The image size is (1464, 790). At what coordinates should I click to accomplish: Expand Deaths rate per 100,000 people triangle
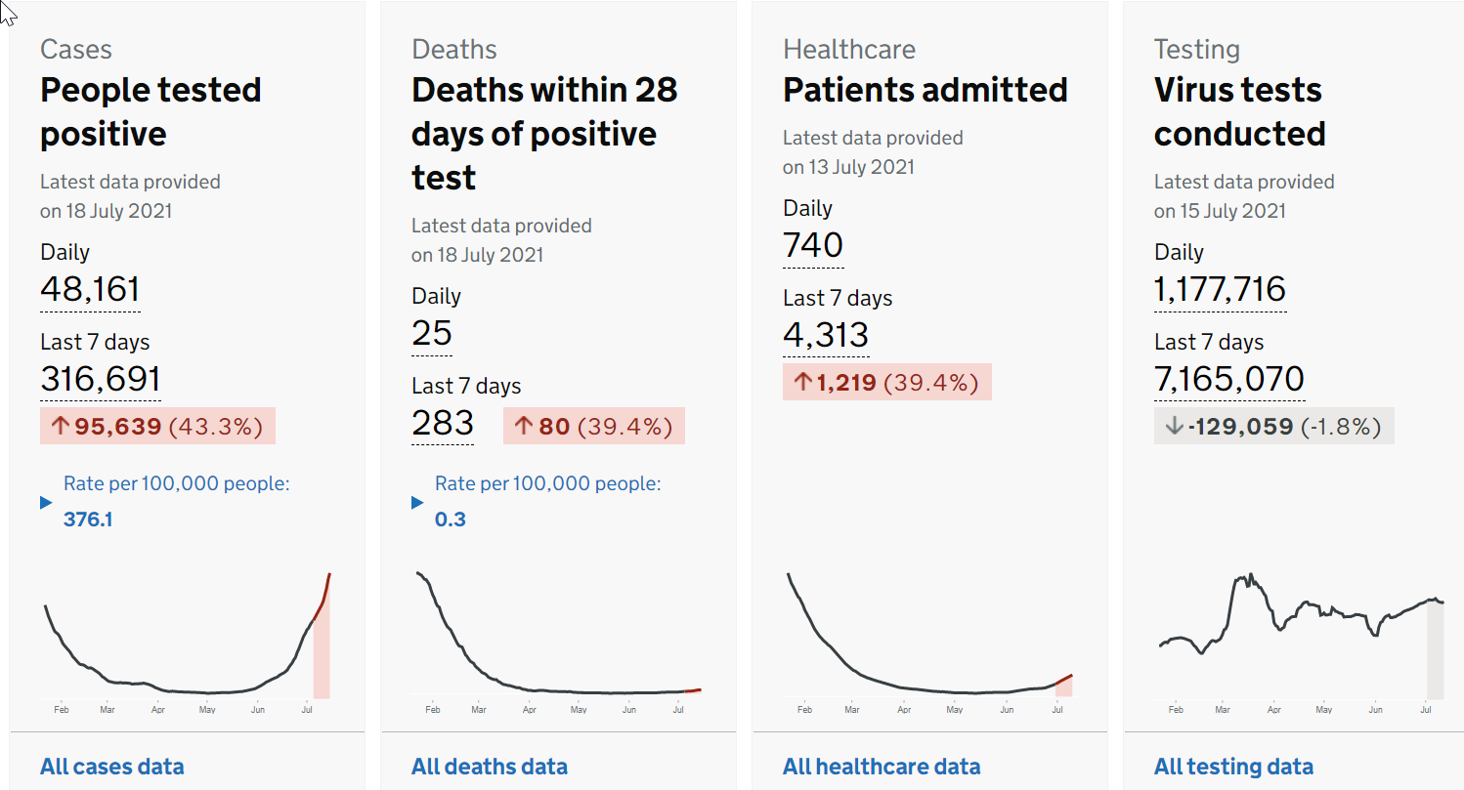coord(417,502)
